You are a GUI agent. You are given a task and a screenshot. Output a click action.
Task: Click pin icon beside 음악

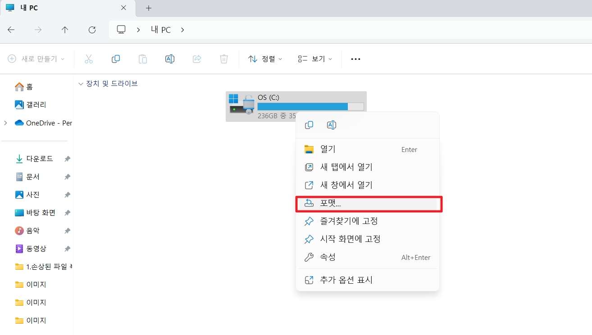(67, 231)
